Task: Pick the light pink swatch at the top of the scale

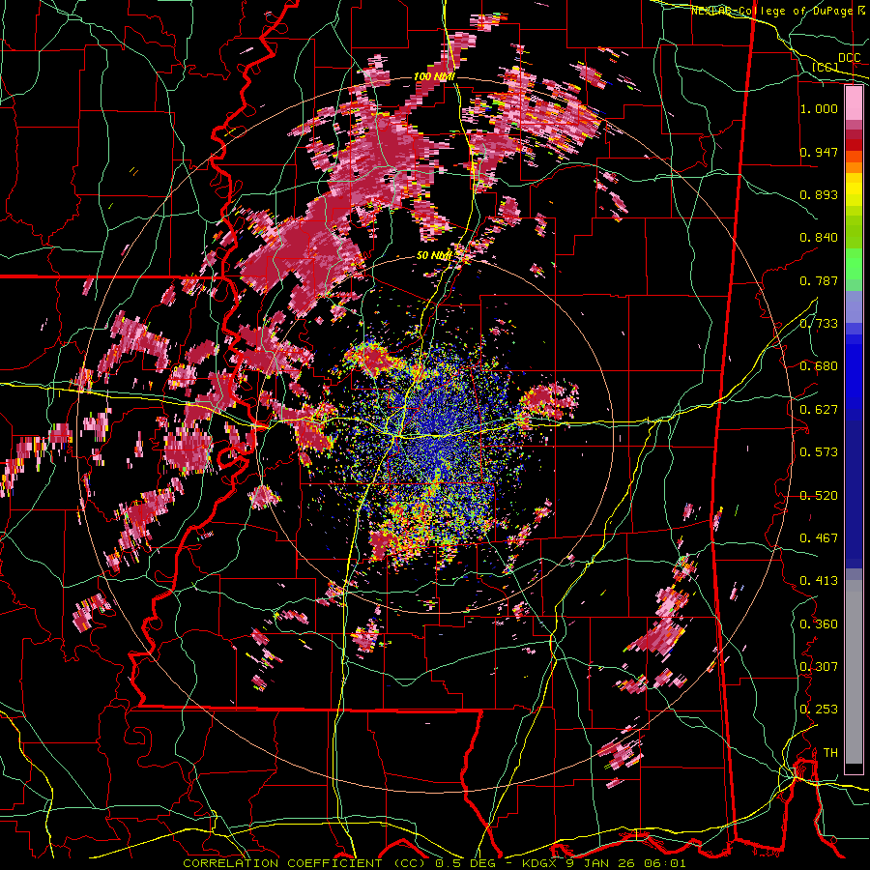Action: click(x=854, y=103)
